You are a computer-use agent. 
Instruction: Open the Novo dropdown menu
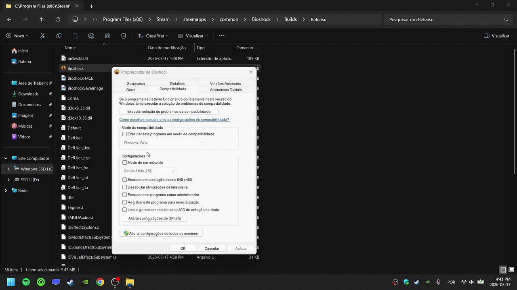coord(17,36)
